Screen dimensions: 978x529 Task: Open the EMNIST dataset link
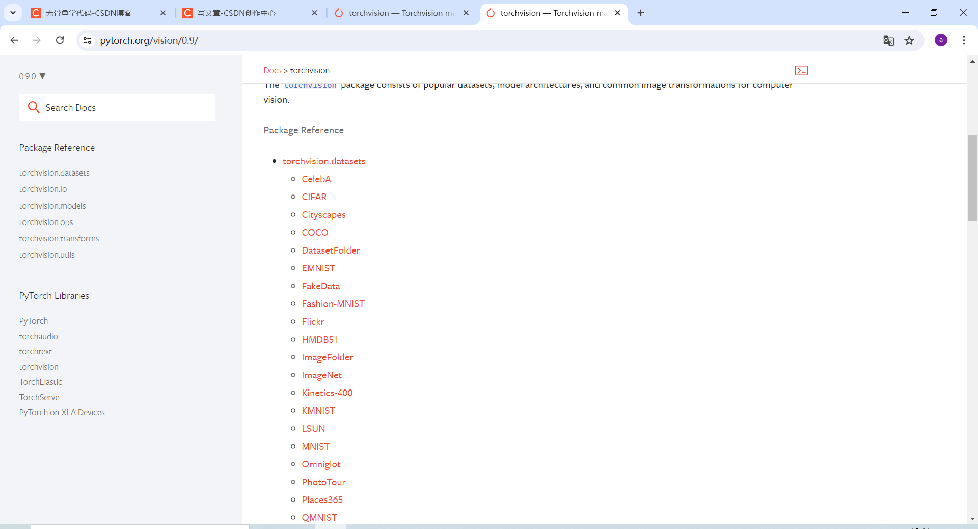tap(318, 268)
